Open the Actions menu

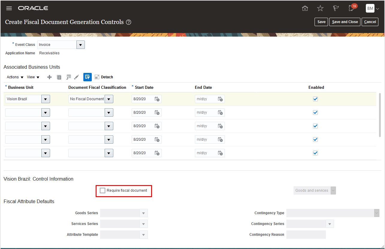tap(15, 77)
